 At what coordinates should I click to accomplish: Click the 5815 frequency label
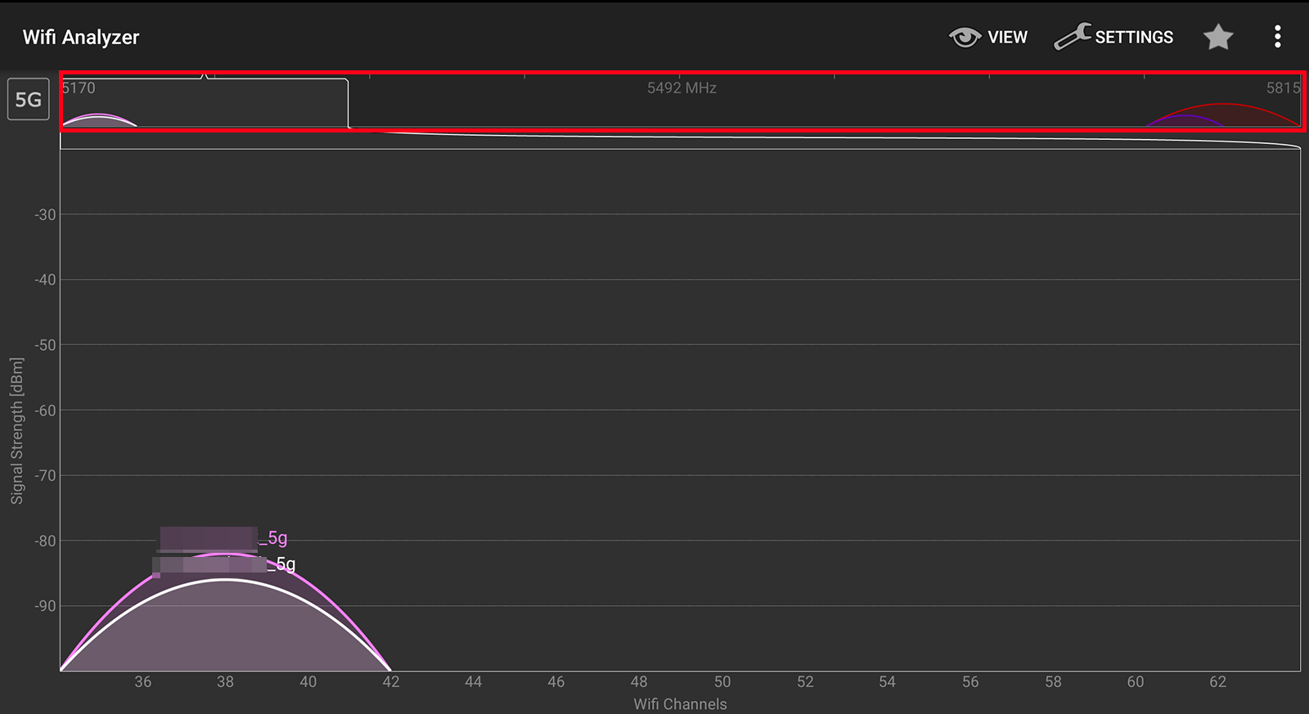pyautogui.click(x=1283, y=88)
